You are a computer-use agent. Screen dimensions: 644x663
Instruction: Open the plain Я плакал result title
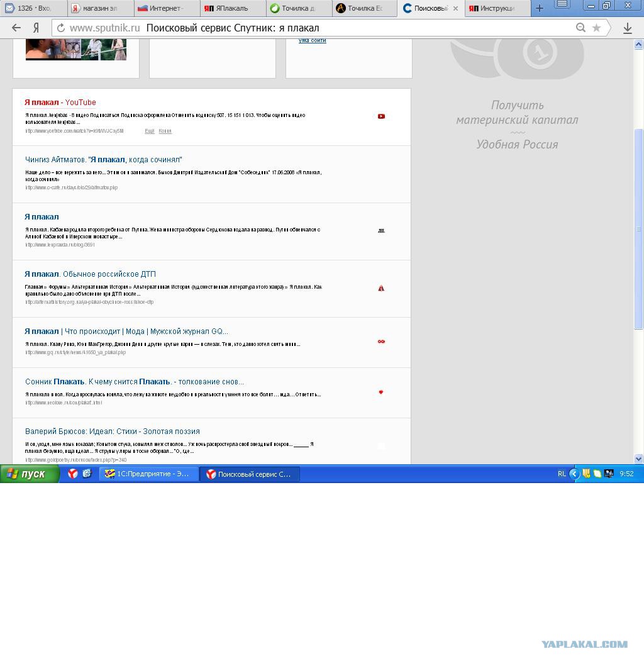[x=42, y=217]
